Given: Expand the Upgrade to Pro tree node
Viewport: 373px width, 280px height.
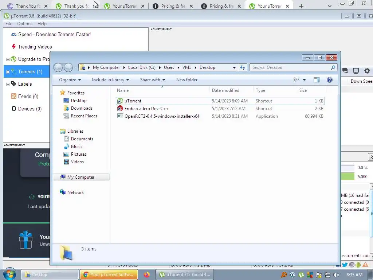Looking at the screenshot, I should point(8,59).
